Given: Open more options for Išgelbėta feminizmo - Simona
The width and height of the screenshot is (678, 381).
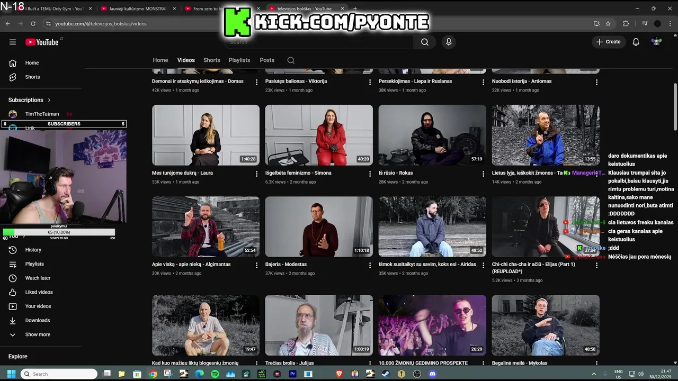Looking at the screenshot, I should [x=370, y=174].
